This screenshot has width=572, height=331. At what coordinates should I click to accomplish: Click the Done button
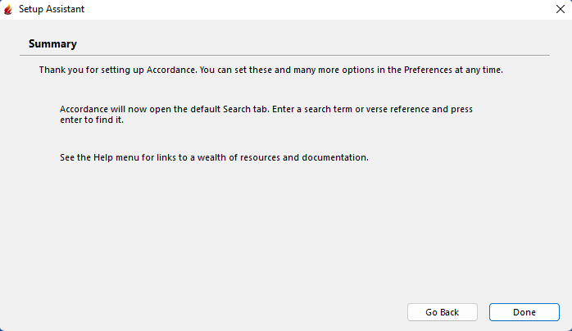[524, 312]
